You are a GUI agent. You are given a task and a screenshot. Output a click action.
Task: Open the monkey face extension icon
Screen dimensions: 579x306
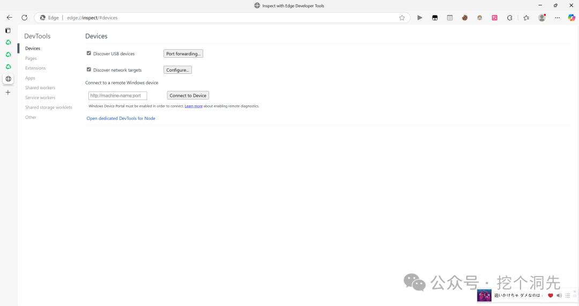(479, 18)
